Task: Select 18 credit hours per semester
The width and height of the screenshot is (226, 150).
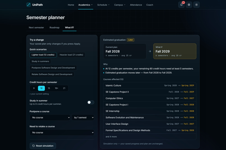Action: click(57, 88)
